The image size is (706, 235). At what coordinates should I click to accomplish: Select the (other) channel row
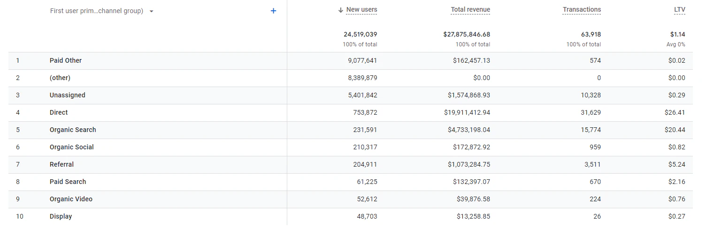351,78
